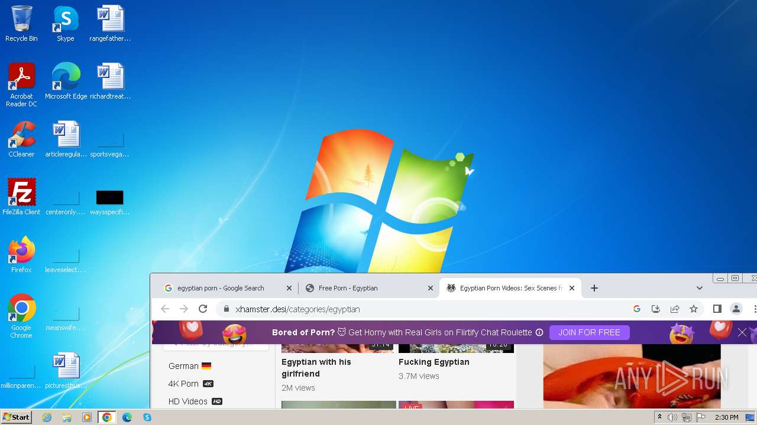Image resolution: width=757 pixels, height=425 pixels.
Task: Close the Google Search tab
Action: point(289,288)
